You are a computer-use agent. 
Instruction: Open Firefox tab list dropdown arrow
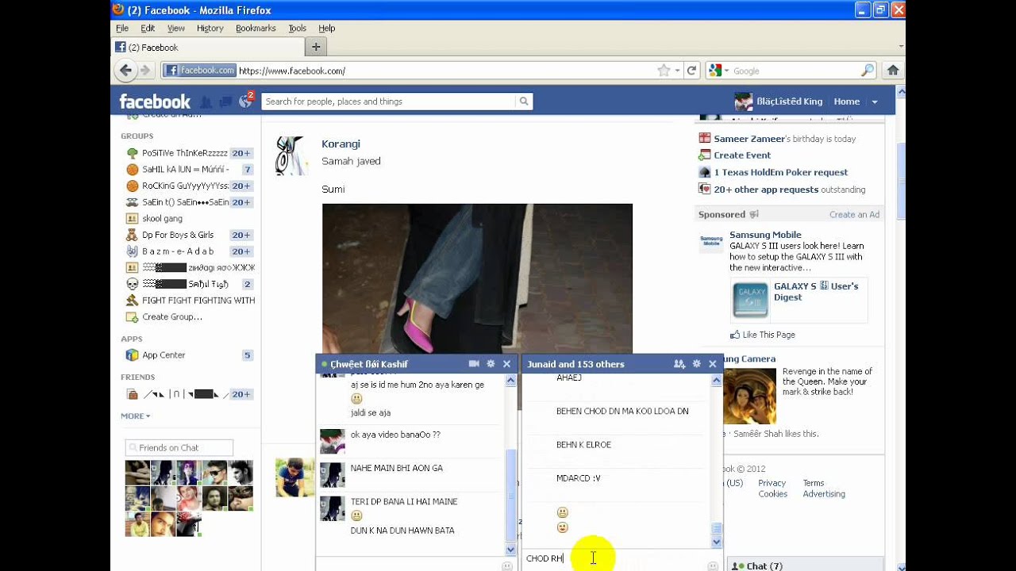[901, 47]
